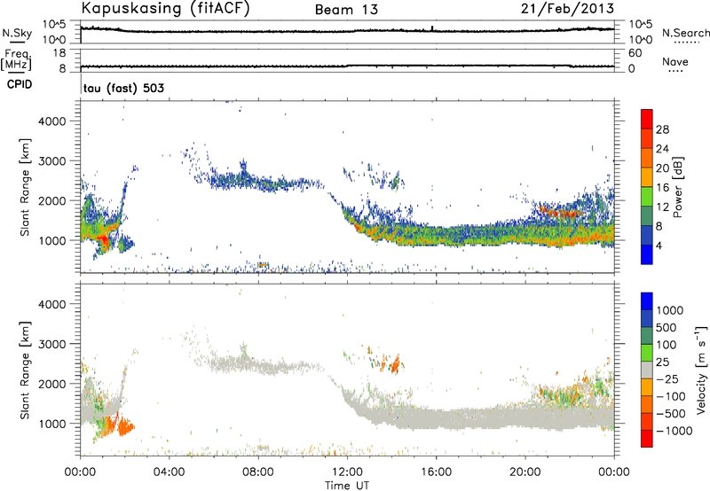Click the '-1000' tick on Velocity colorbar
Screen dimensions: 710x491
click(x=674, y=431)
